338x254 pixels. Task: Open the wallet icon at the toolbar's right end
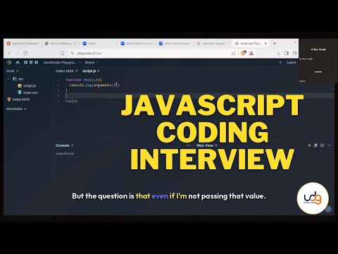[x=294, y=54]
